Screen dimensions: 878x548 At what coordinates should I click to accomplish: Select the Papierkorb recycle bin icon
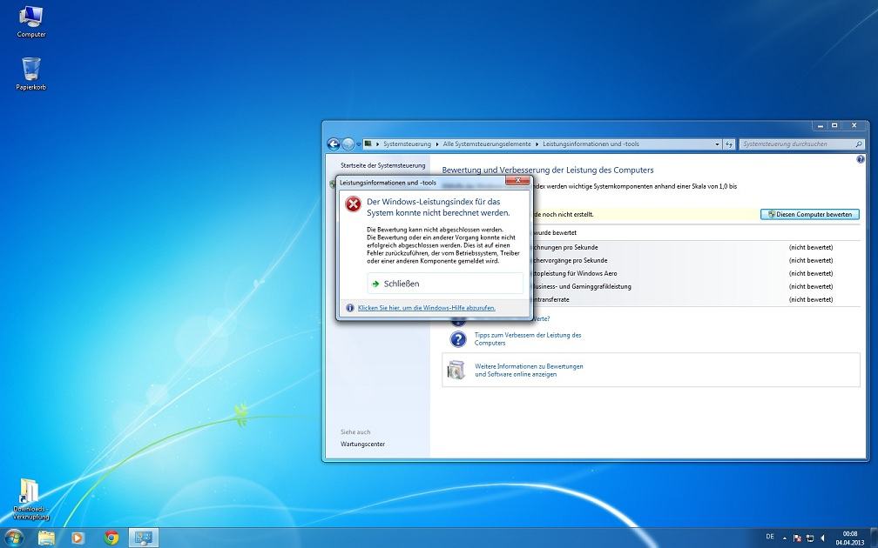[30, 74]
